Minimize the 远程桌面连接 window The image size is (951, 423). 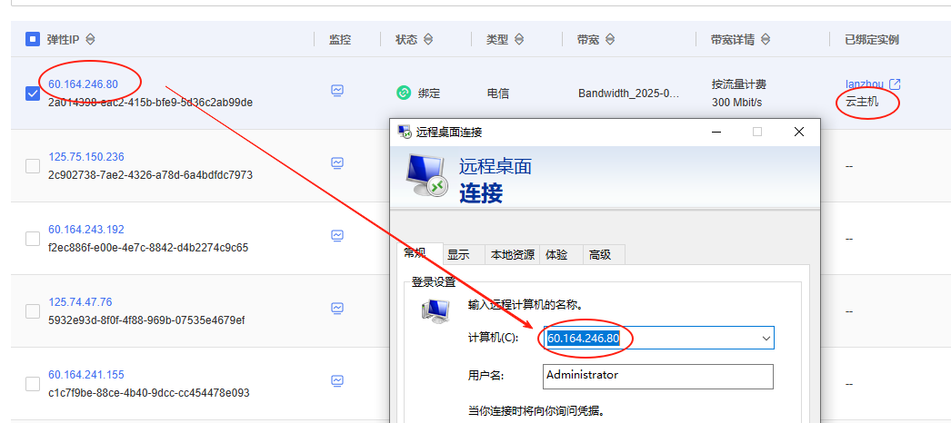click(x=717, y=132)
